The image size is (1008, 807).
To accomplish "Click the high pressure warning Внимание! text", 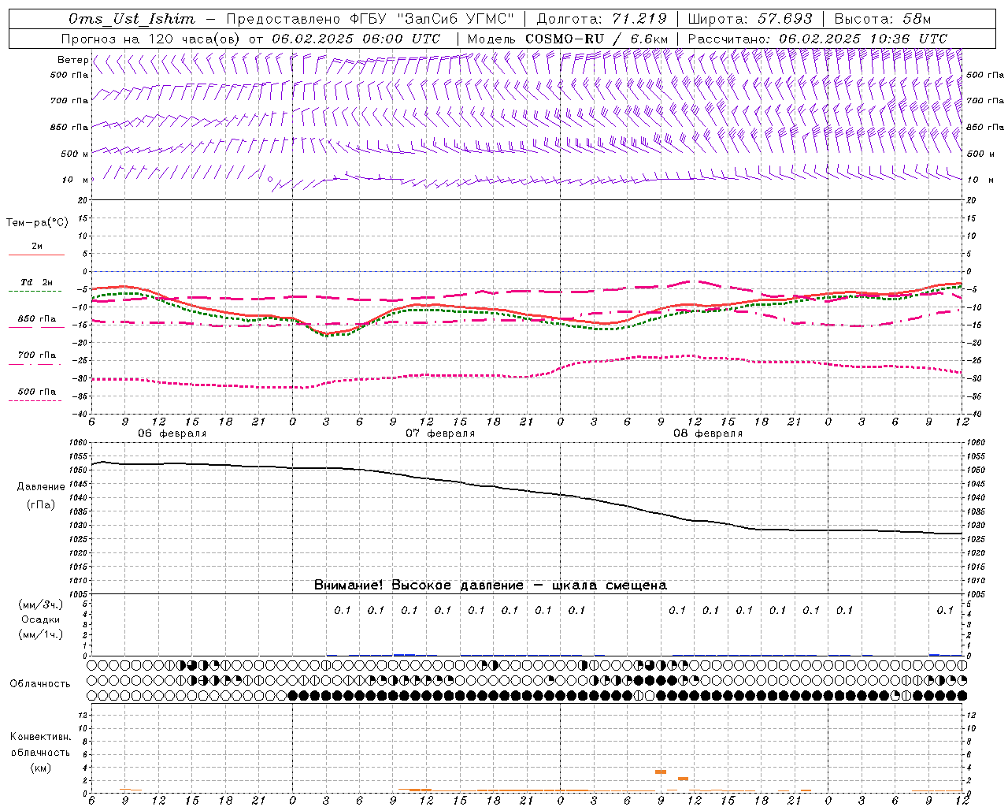I will pos(491,586).
